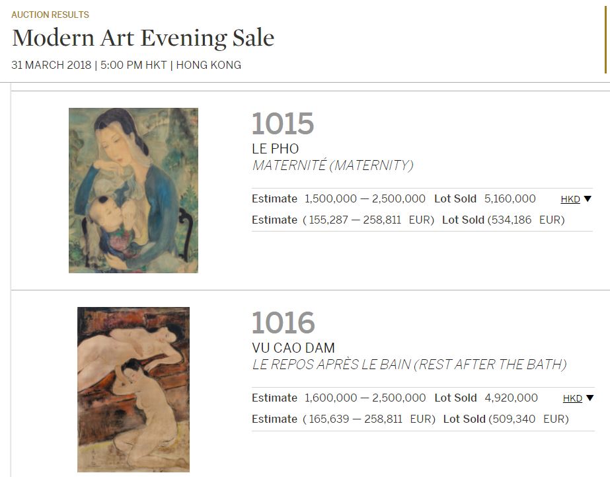Click the dropdown arrow beside lot 1016 HKD
This screenshot has width=610, height=477.
(590, 398)
